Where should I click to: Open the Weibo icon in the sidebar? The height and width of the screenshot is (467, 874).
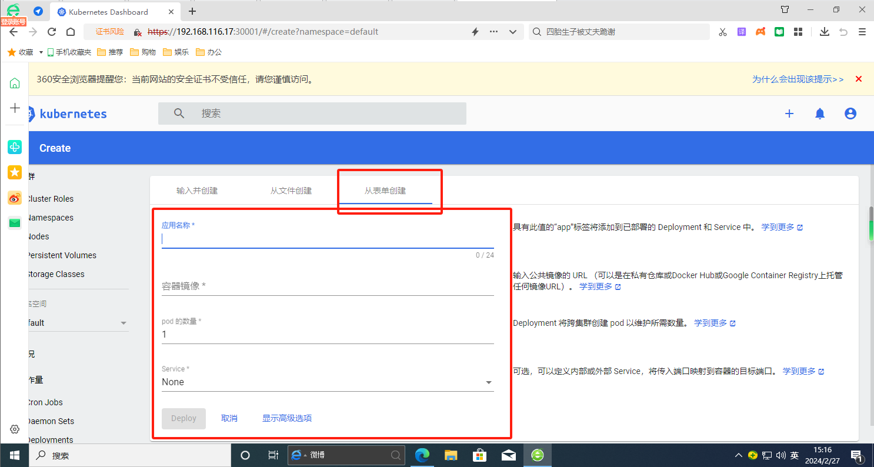pos(15,198)
